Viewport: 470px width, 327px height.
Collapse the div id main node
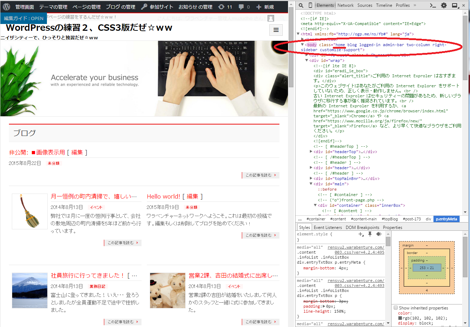click(311, 184)
